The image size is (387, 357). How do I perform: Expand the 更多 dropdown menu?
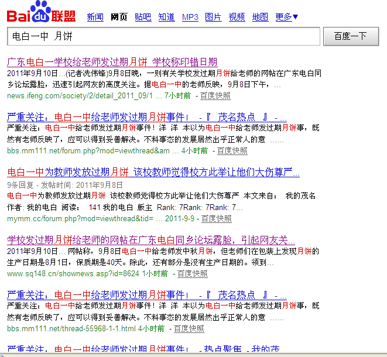[x=287, y=17]
